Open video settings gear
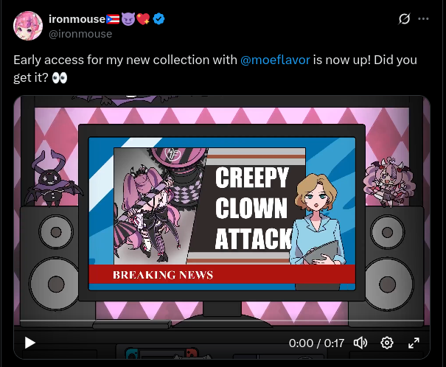446x367 pixels. click(387, 343)
